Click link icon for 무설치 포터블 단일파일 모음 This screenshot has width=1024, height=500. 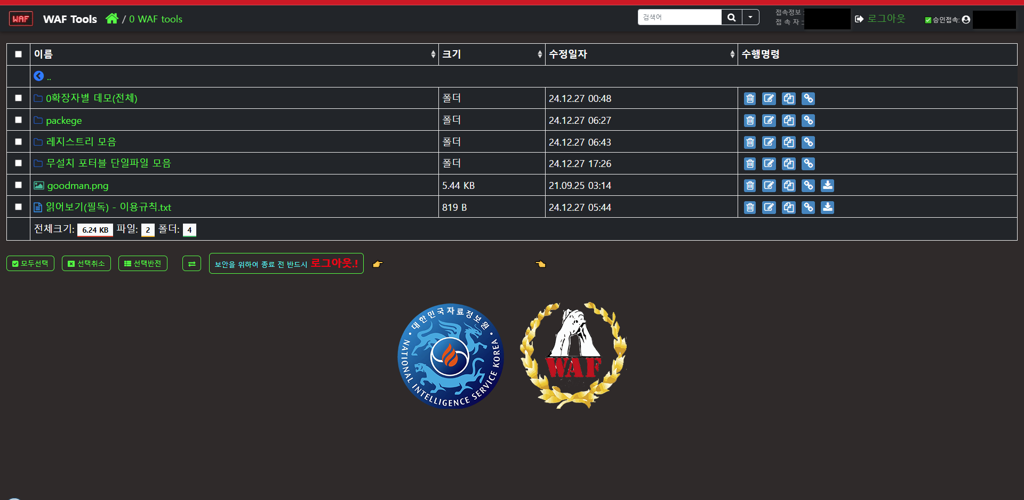[x=808, y=164]
